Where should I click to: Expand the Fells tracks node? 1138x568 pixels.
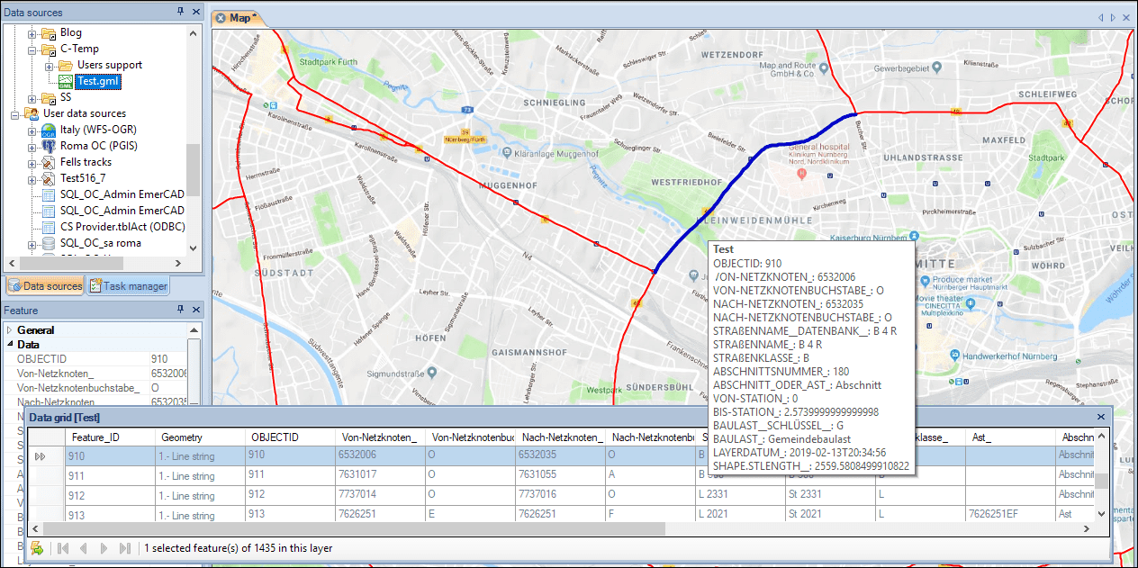32,163
